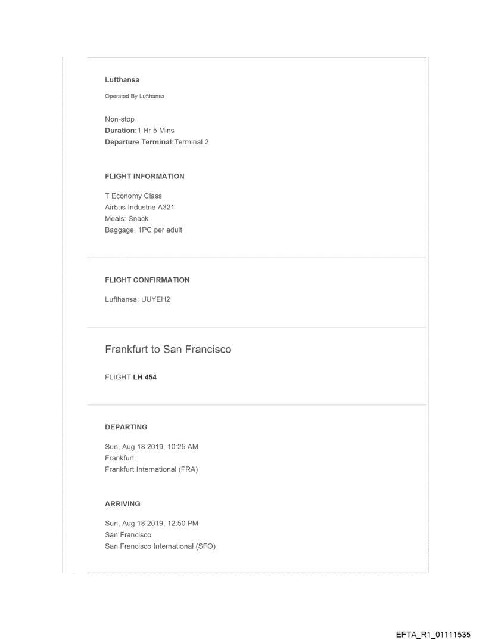Click the FLIGHT CONFIRMATION heading
The width and height of the screenshot is (486, 640).
pos(147,280)
